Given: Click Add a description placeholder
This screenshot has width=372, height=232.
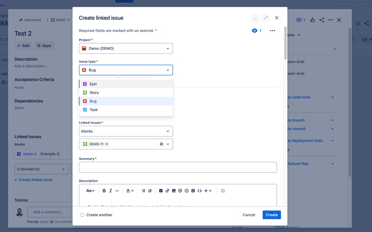Looking at the screenshot, I should [x=31, y=66].
